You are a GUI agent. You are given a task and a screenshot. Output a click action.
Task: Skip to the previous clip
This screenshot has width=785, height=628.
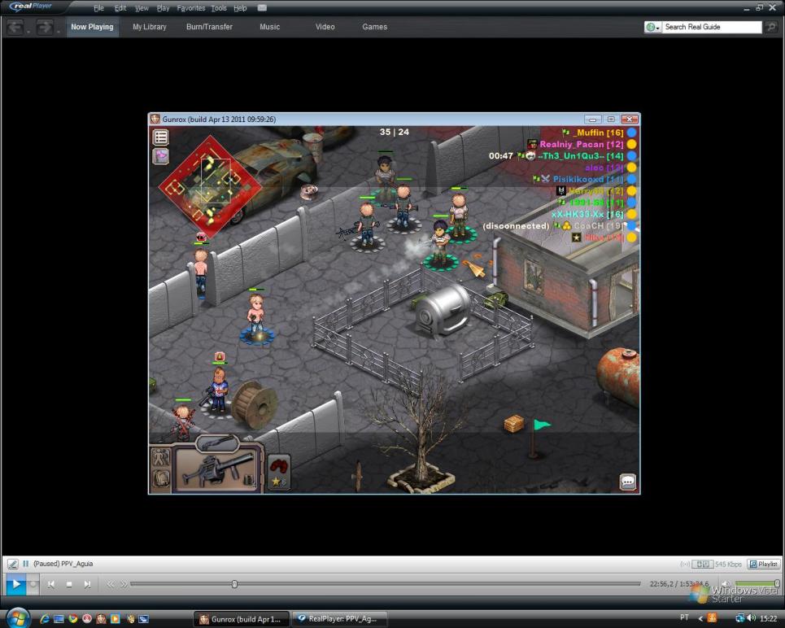click(51, 584)
